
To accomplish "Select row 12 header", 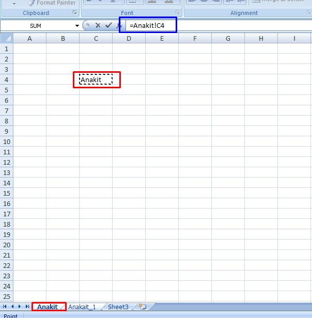I will pyautogui.click(x=7, y=163).
